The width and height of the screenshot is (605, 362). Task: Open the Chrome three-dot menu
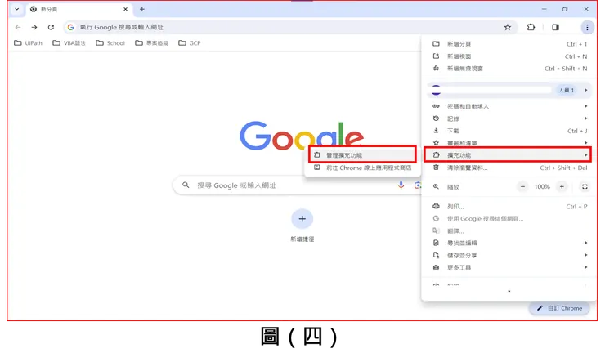point(587,27)
